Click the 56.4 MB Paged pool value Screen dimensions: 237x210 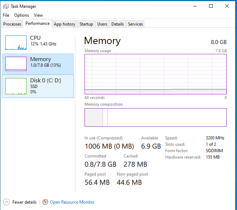point(97,182)
